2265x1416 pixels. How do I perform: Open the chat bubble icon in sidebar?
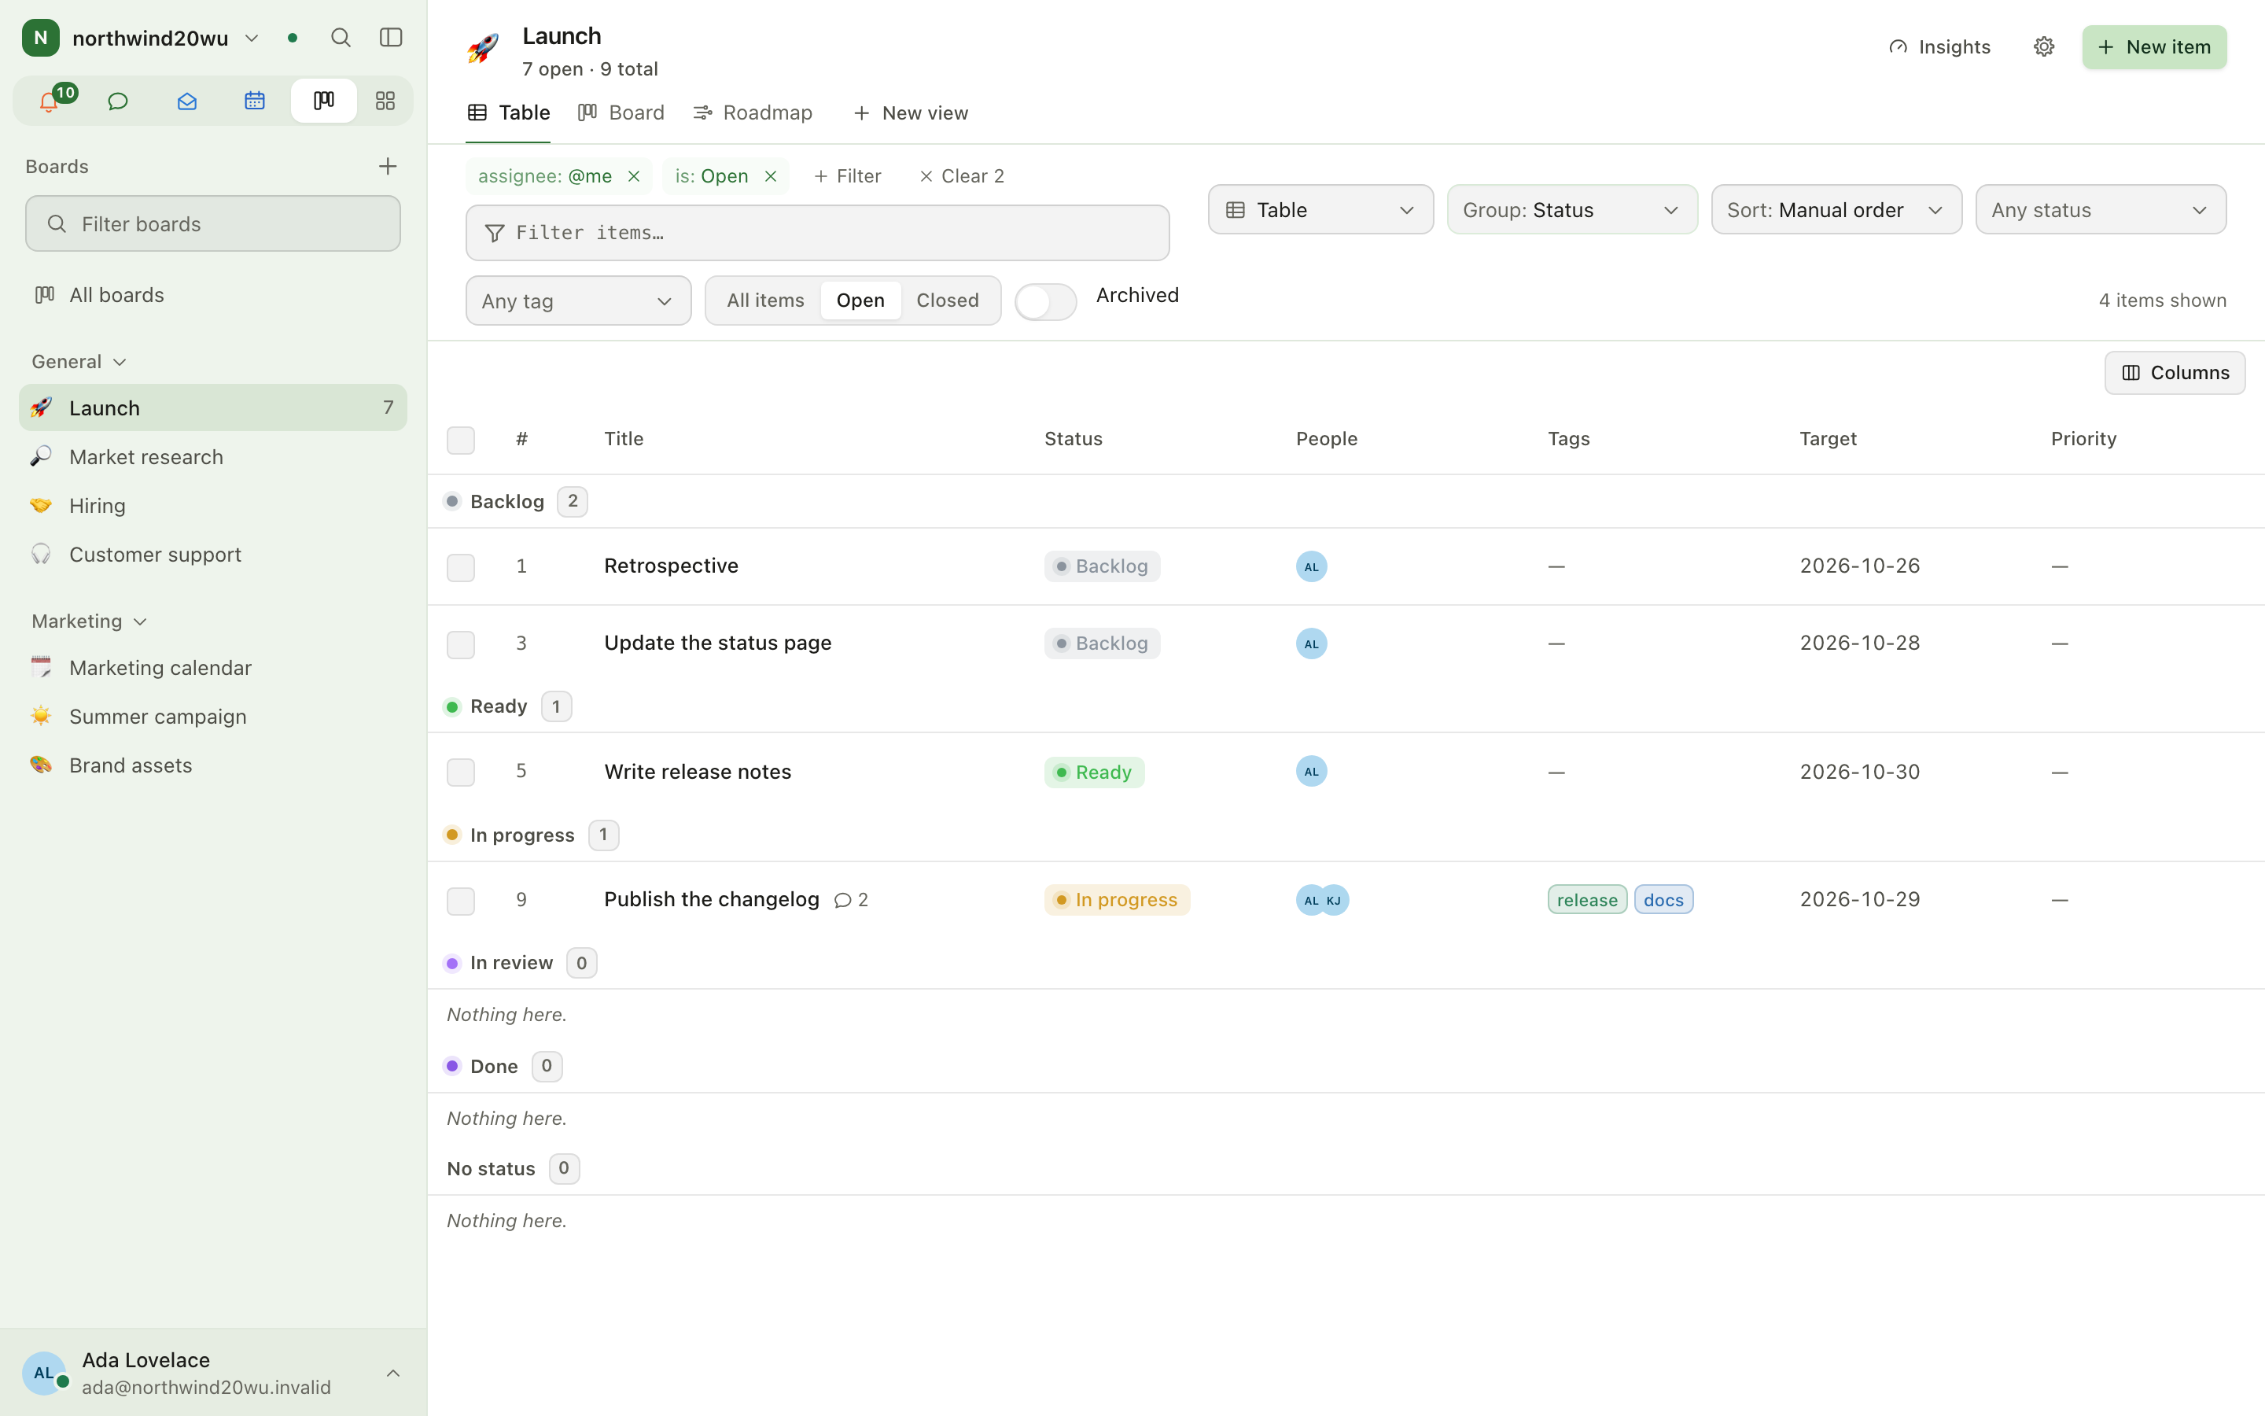pyautogui.click(x=118, y=100)
